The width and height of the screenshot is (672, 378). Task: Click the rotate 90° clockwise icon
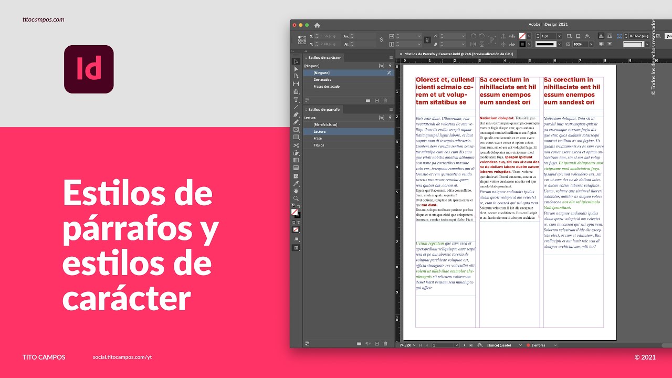coord(474,36)
